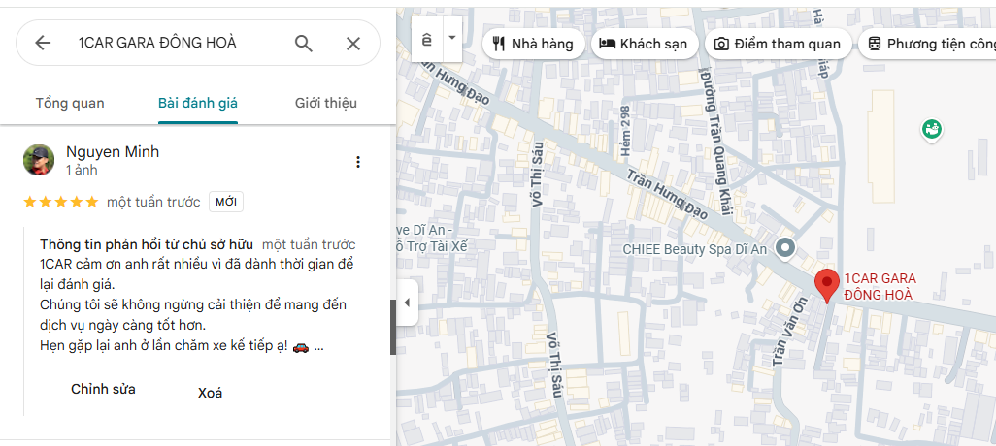This screenshot has height=446, width=996.
Task: Expand truncated reply via the ellipsis
Action: coord(318,347)
